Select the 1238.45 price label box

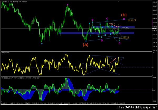click(x=132, y=20)
